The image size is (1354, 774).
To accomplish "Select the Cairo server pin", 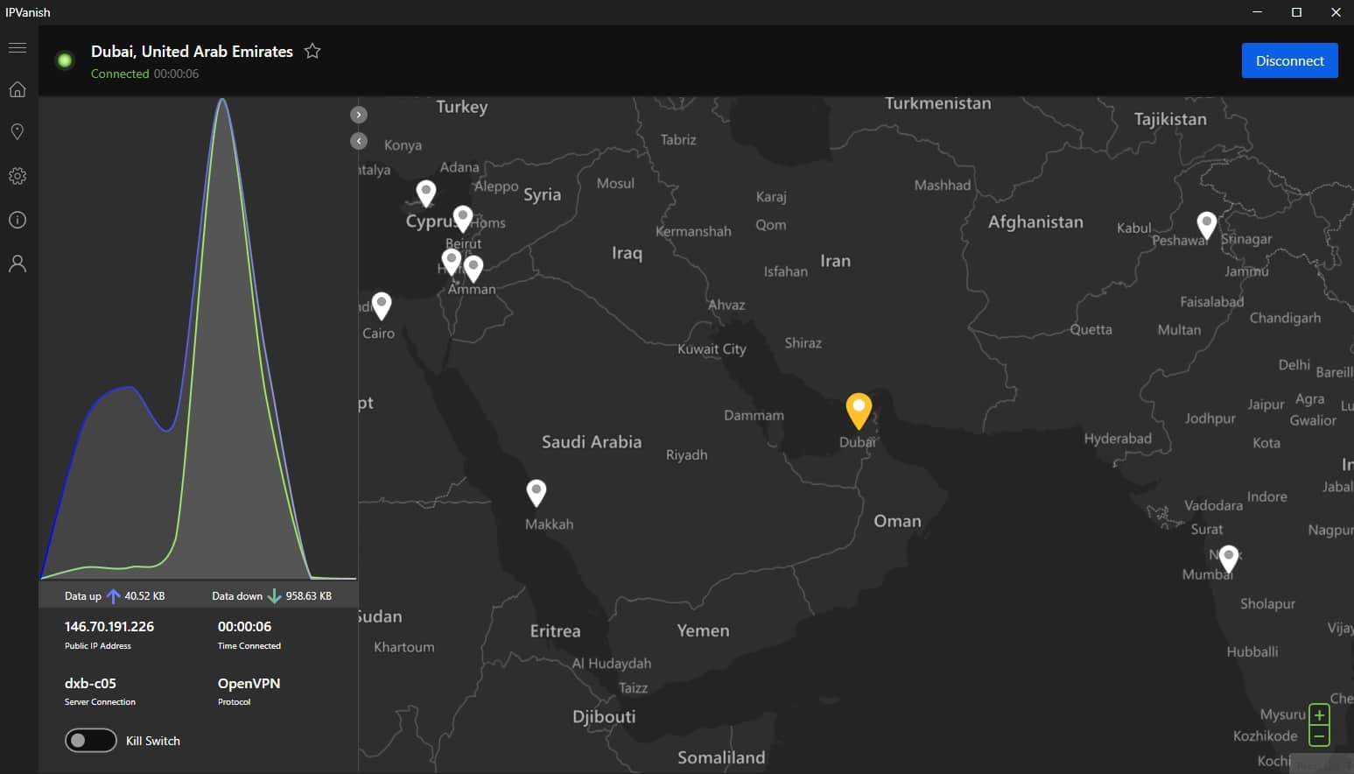I will tap(382, 306).
